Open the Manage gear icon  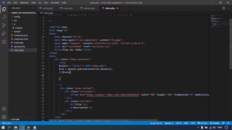4,117
